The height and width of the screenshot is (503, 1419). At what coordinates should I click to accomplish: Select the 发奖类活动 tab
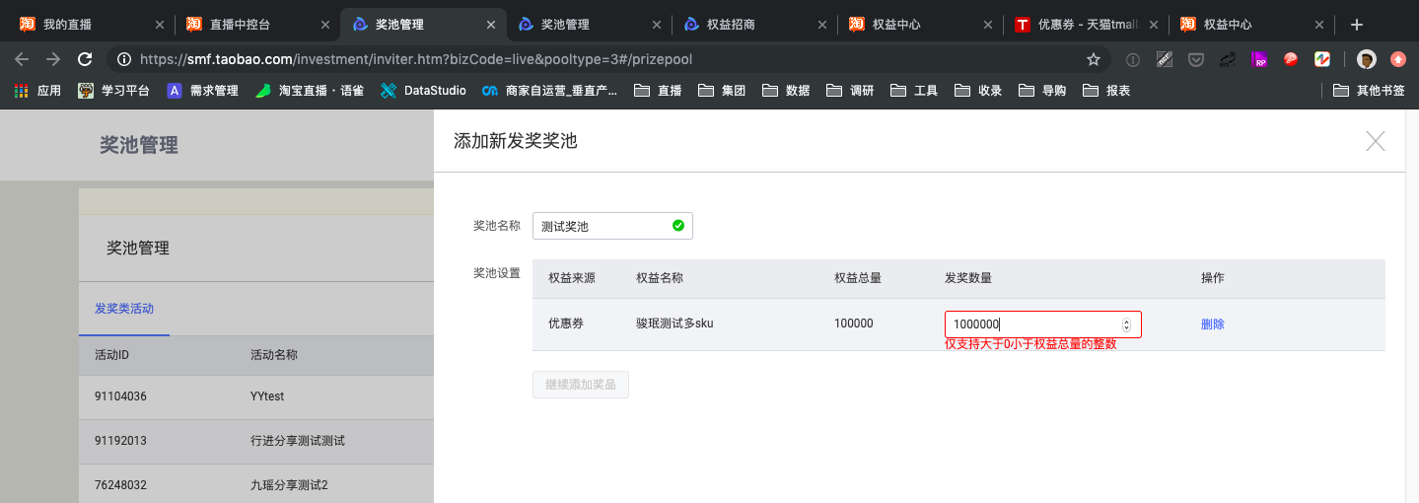click(124, 309)
